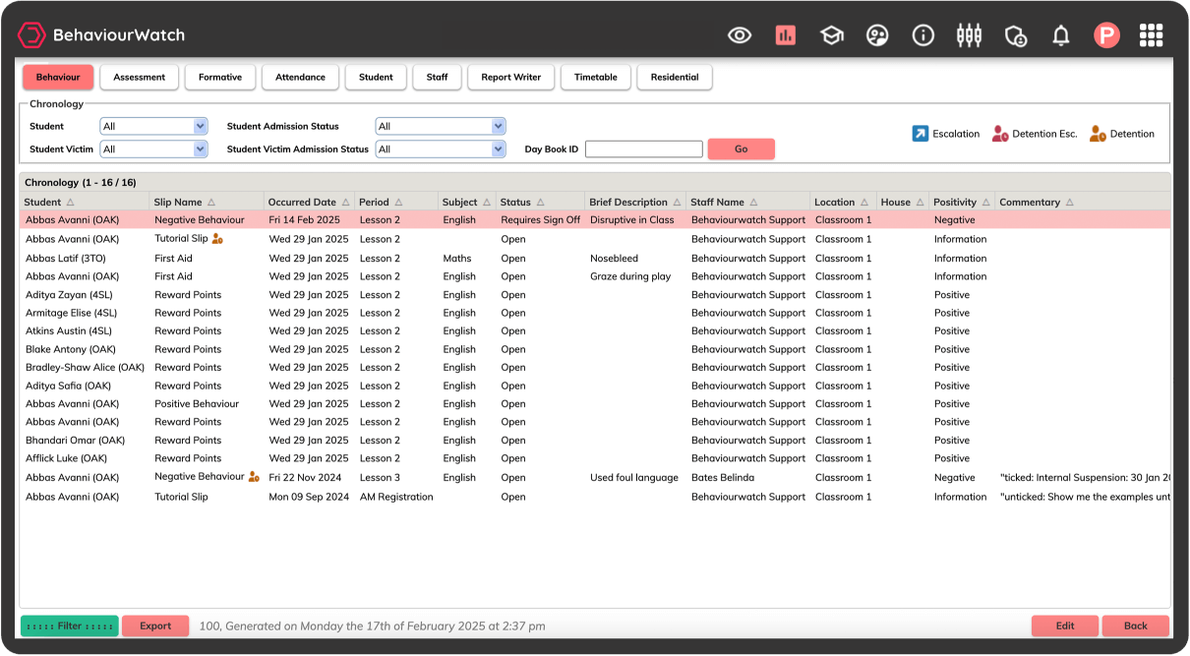This screenshot has width=1190, height=656.
Task: Select the highlighted Fri 14 Feb 2025 row
Action: coord(595,220)
